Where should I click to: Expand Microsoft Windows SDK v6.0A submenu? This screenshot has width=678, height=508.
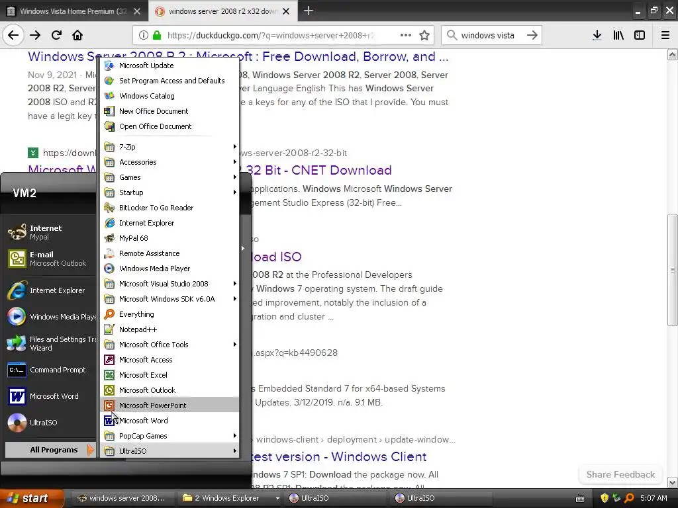pos(169,299)
